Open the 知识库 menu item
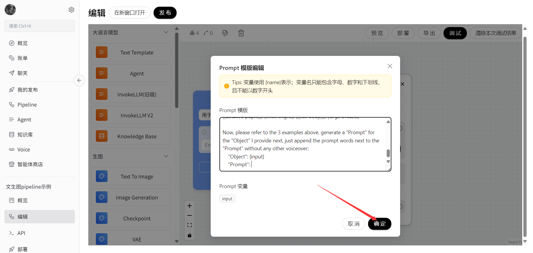Screen dimensions: 533x253 tap(25, 135)
